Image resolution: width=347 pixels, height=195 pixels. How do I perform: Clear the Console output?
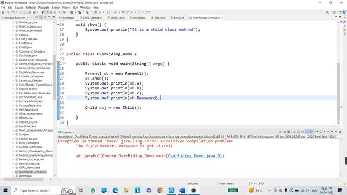click(294, 132)
